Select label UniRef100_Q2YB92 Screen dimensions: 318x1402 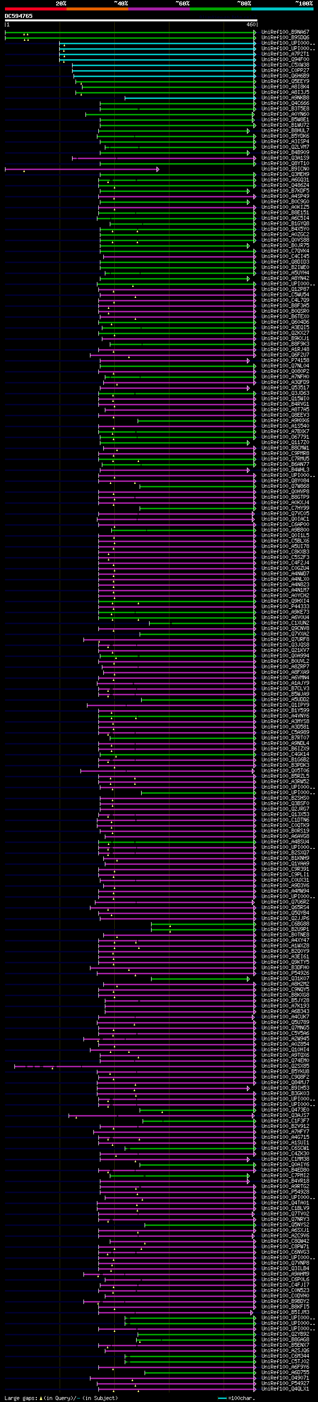(x=285, y=1334)
